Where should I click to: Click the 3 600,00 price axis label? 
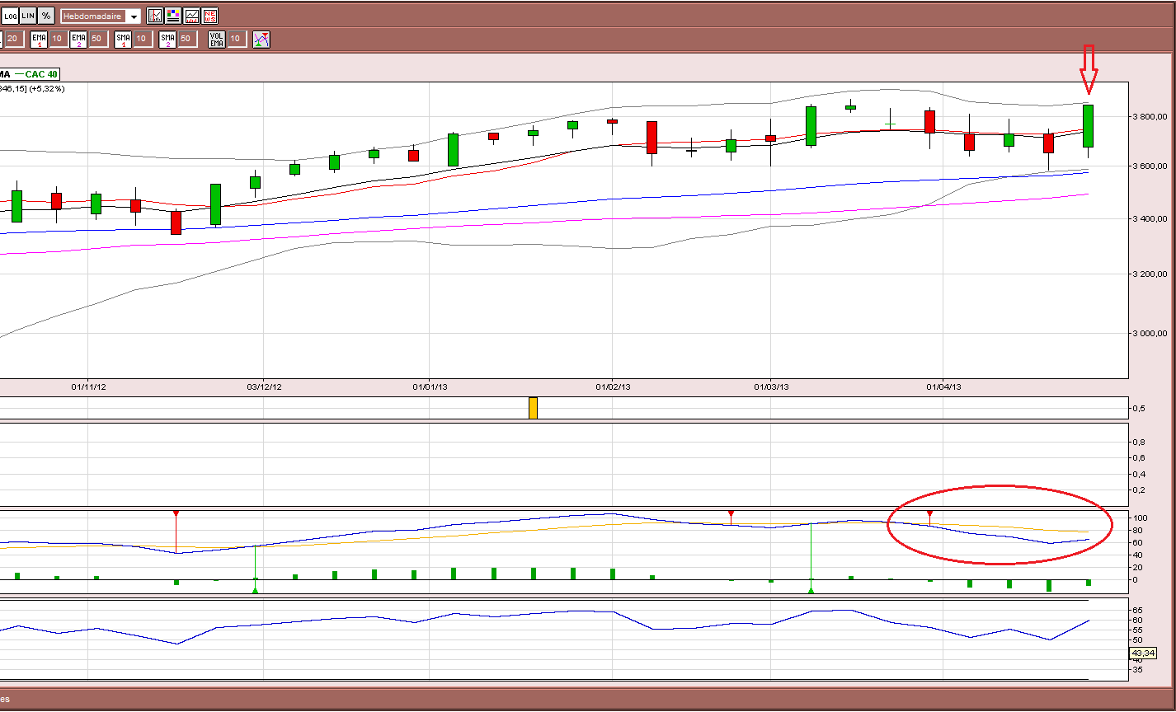pos(1151,166)
